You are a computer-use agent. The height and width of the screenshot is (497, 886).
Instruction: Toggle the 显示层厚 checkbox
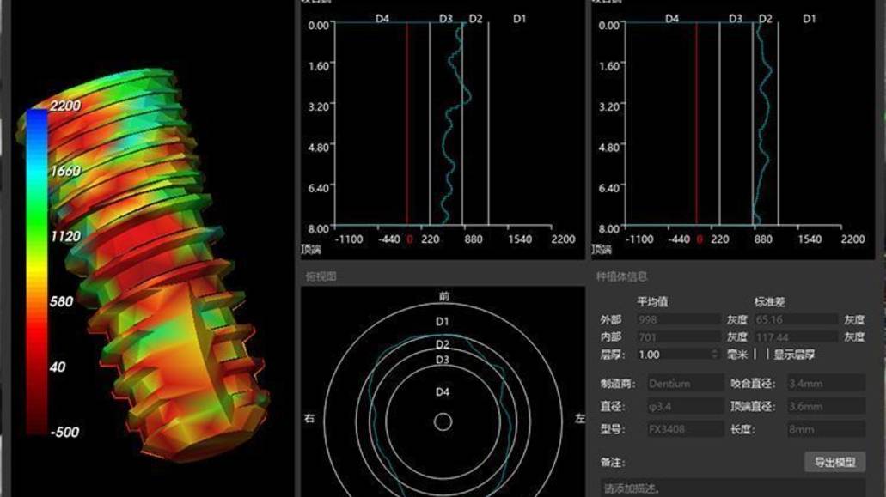(x=761, y=355)
